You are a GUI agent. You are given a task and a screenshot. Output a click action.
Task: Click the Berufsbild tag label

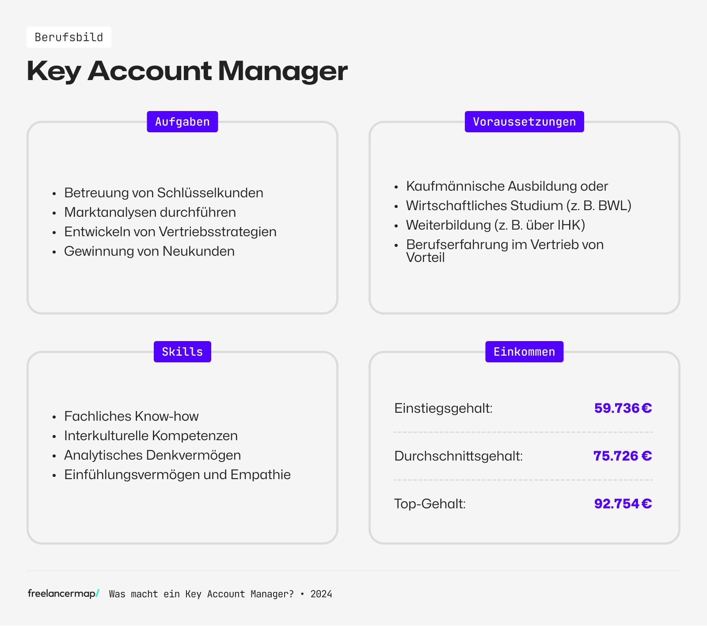69,37
